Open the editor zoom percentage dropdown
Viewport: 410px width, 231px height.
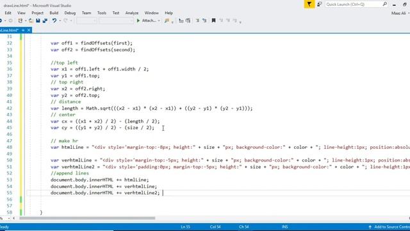[x=8, y=218]
